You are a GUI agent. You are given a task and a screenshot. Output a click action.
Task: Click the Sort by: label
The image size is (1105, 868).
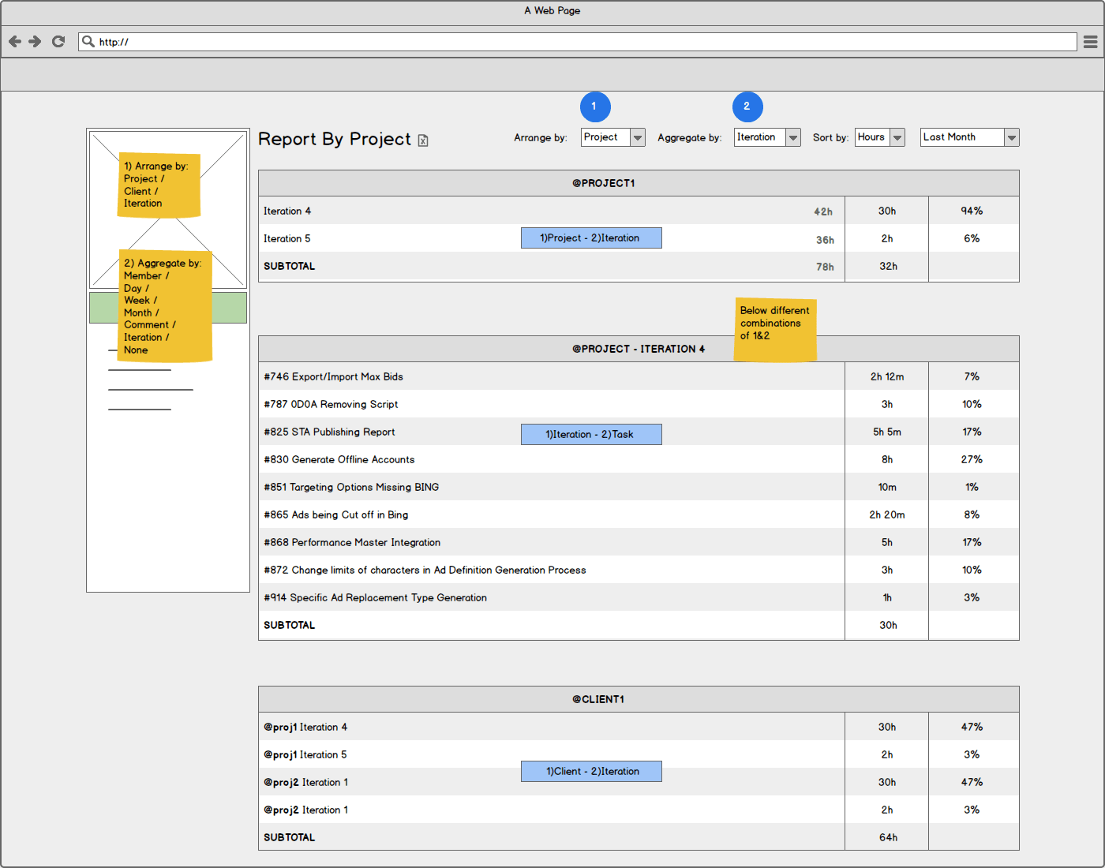click(831, 137)
